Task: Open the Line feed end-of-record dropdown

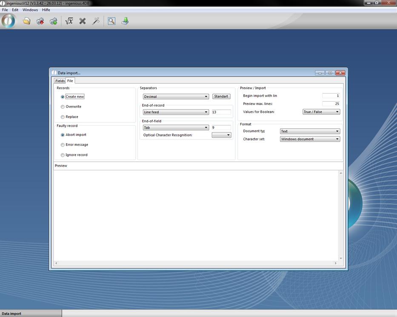Action: 176,112
